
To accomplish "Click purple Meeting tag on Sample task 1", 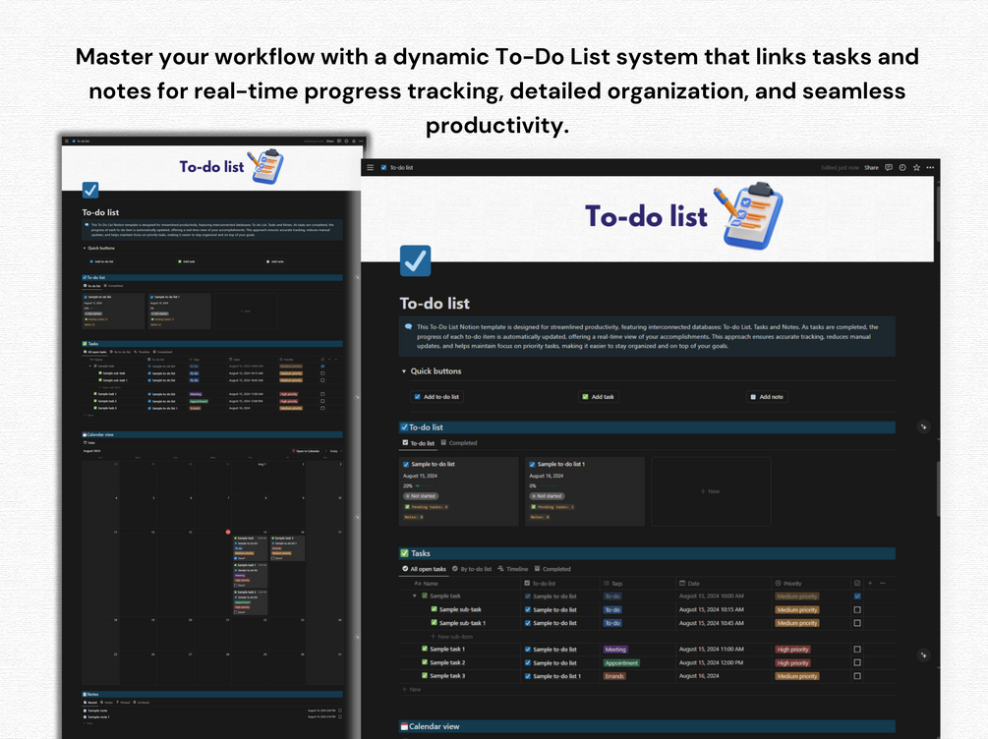I will click(615, 649).
